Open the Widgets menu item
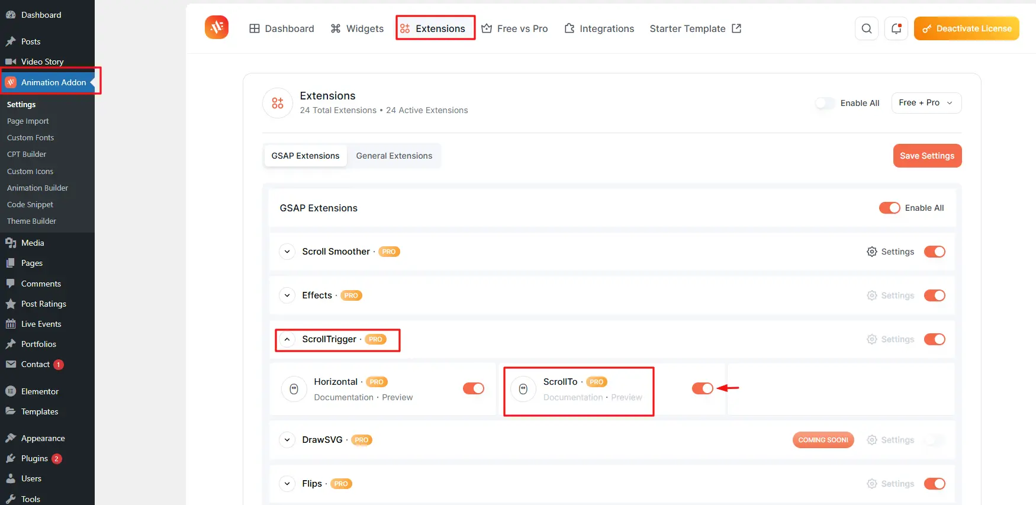This screenshot has width=1036, height=505. point(357,28)
